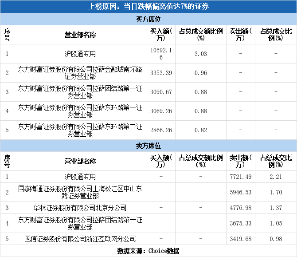Click percentage value 1.05
297x257 pixels.
point(276,223)
